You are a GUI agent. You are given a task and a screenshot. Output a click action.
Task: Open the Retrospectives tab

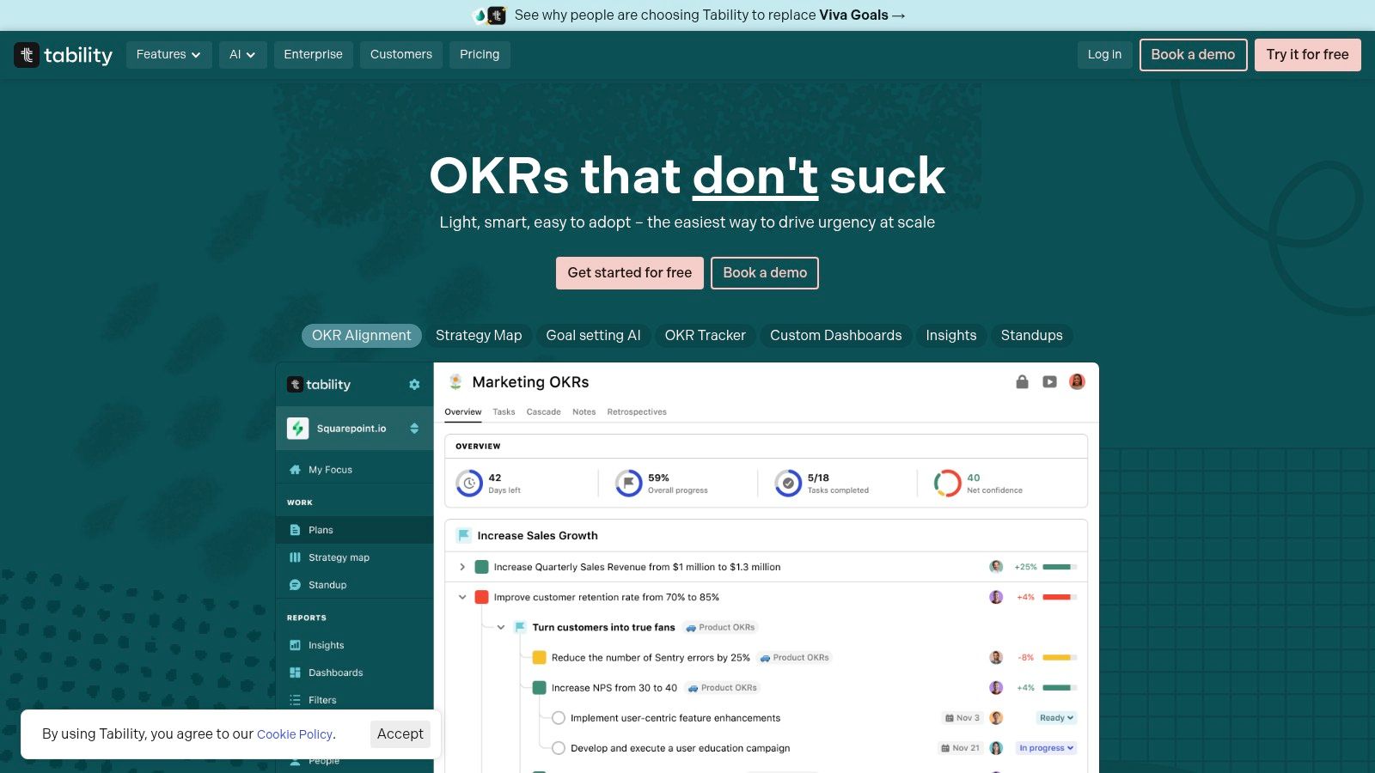(x=637, y=412)
